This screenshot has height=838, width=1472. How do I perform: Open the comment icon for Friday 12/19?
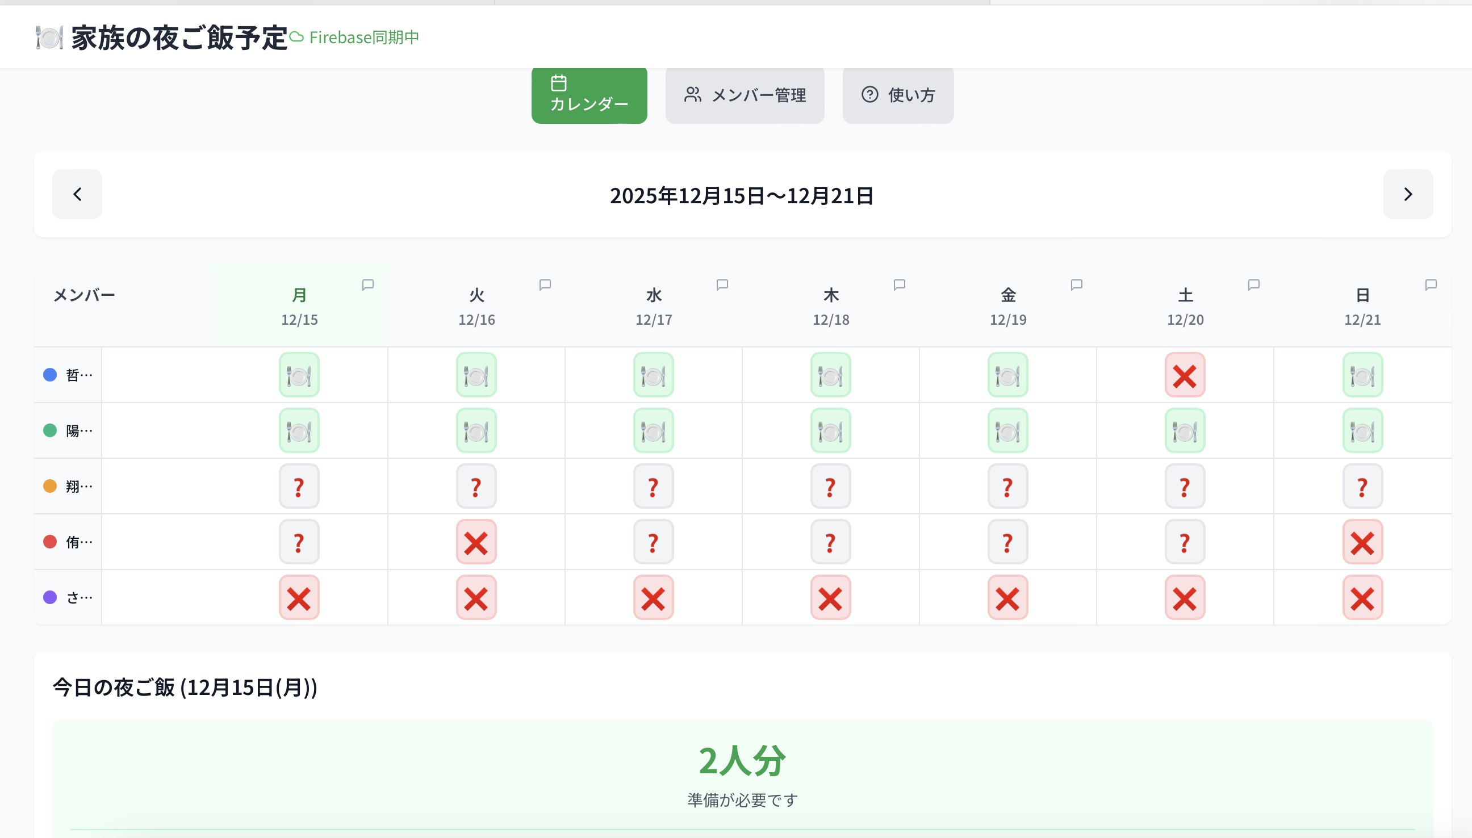coord(1077,285)
